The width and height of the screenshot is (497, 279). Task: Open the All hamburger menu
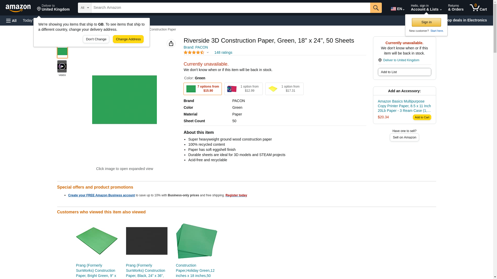coord(11,20)
